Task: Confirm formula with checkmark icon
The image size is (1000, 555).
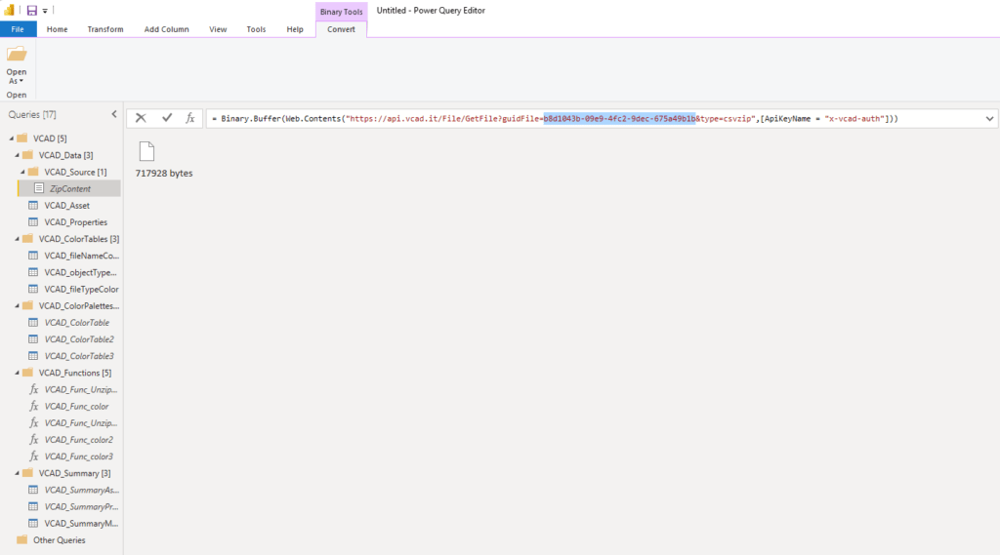Action: point(167,117)
